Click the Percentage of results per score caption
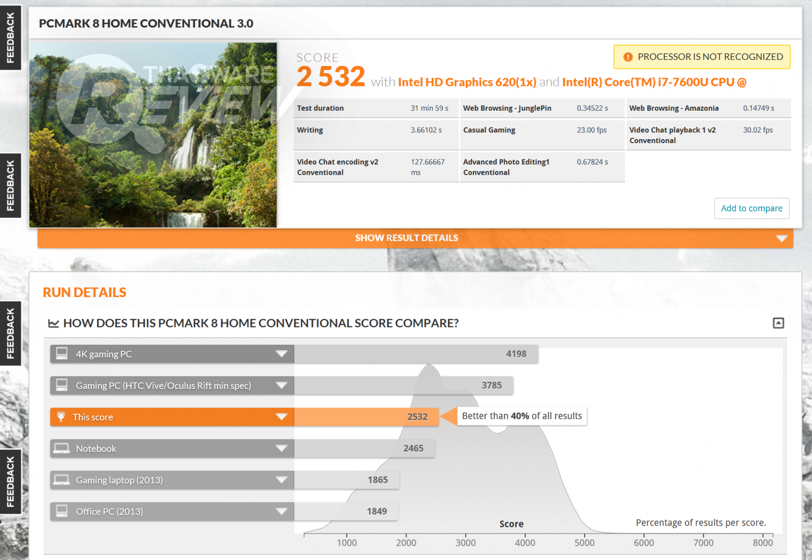Viewport: 812px width, 560px height. [701, 523]
